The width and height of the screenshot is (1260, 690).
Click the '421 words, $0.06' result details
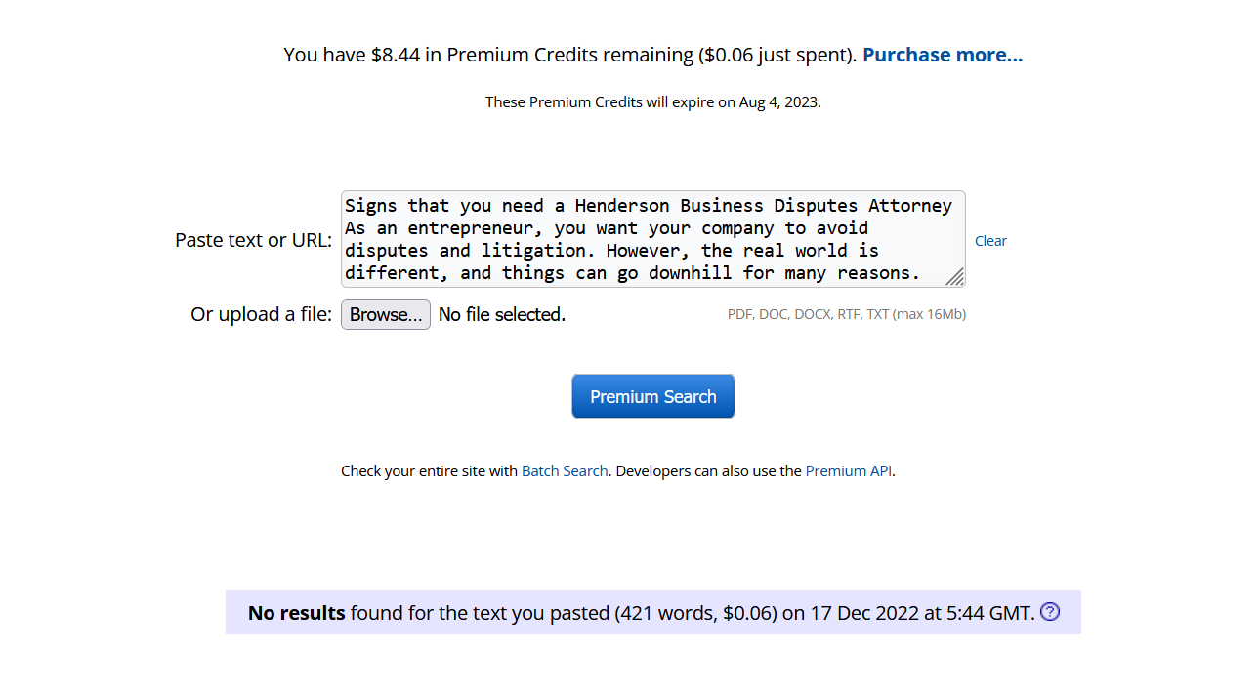[x=695, y=613]
